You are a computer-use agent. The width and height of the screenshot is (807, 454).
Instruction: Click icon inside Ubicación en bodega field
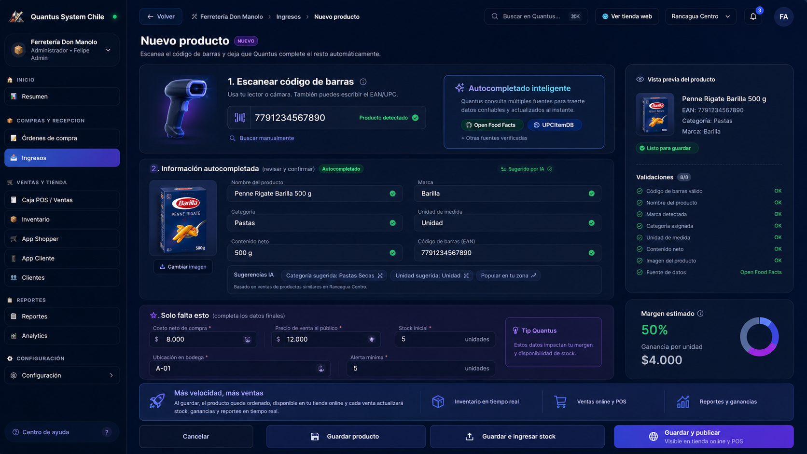click(x=321, y=369)
